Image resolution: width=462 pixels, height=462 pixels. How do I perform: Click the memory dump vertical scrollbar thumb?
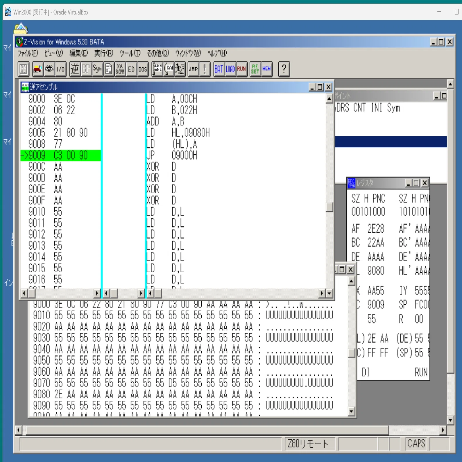point(352,353)
